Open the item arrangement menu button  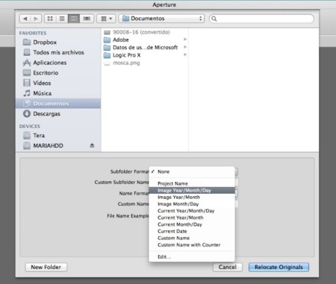[106, 19]
